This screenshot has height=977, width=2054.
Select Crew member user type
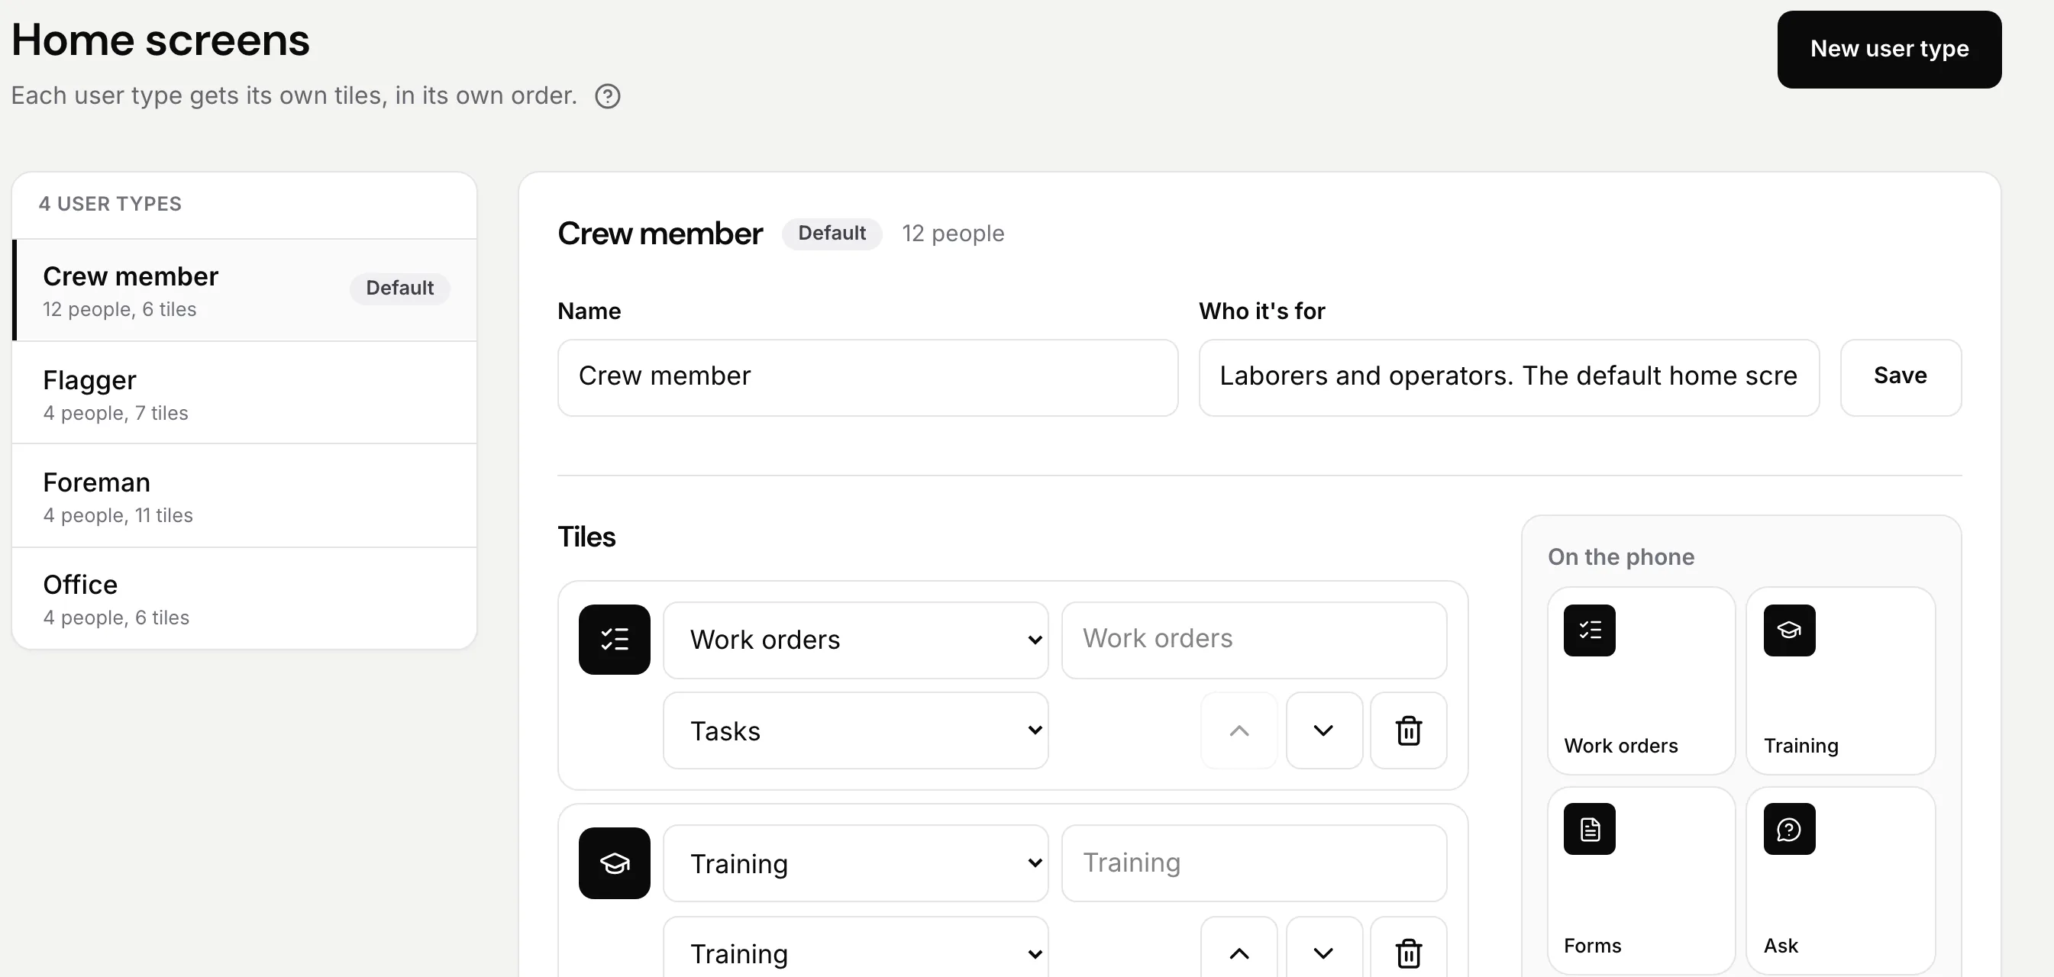(244, 290)
